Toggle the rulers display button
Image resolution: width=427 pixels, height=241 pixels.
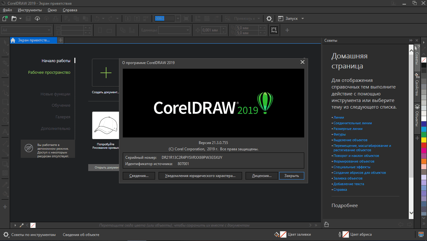198,19
